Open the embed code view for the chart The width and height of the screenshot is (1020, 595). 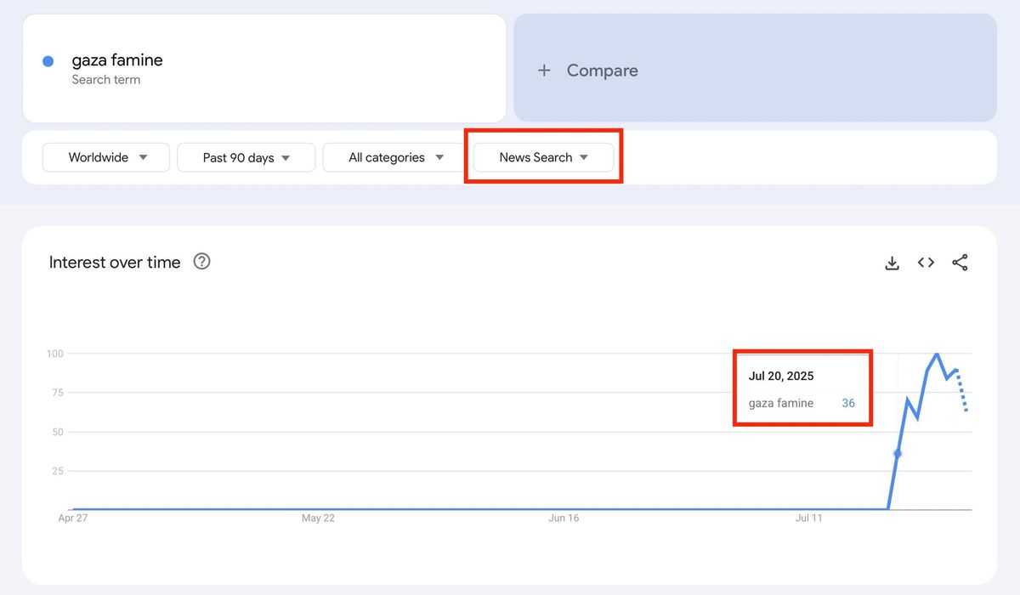[926, 263]
